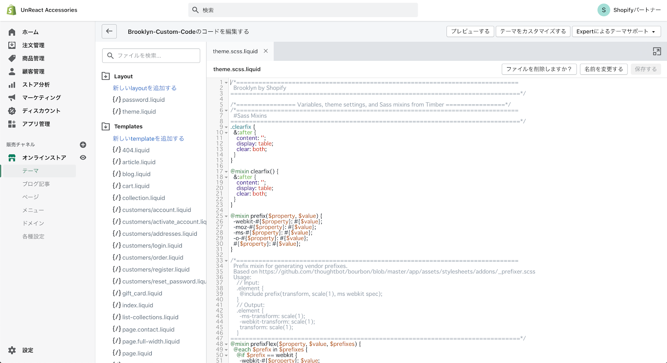
Task: Expand code editor to fullscreen
Action: tap(657, 51)
